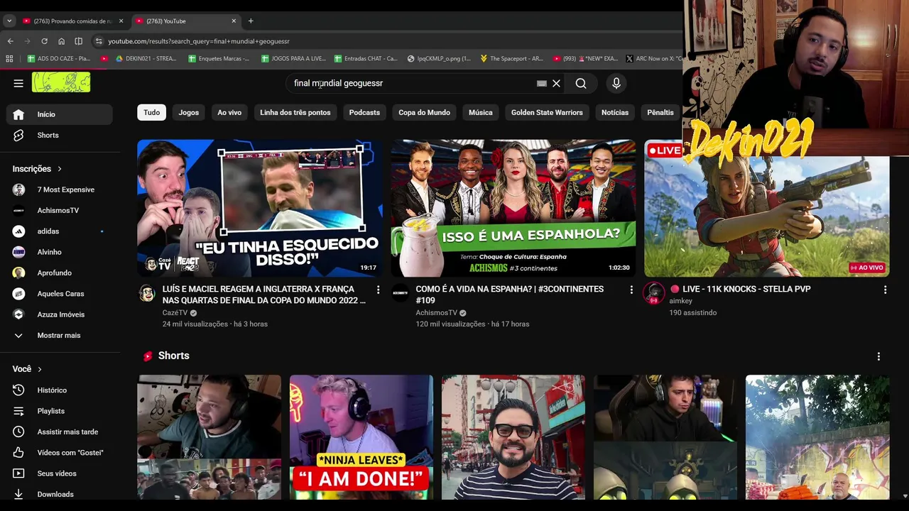Open Assistir mais tarde
Screen dimensions: 909x511
tap(60, 432)
